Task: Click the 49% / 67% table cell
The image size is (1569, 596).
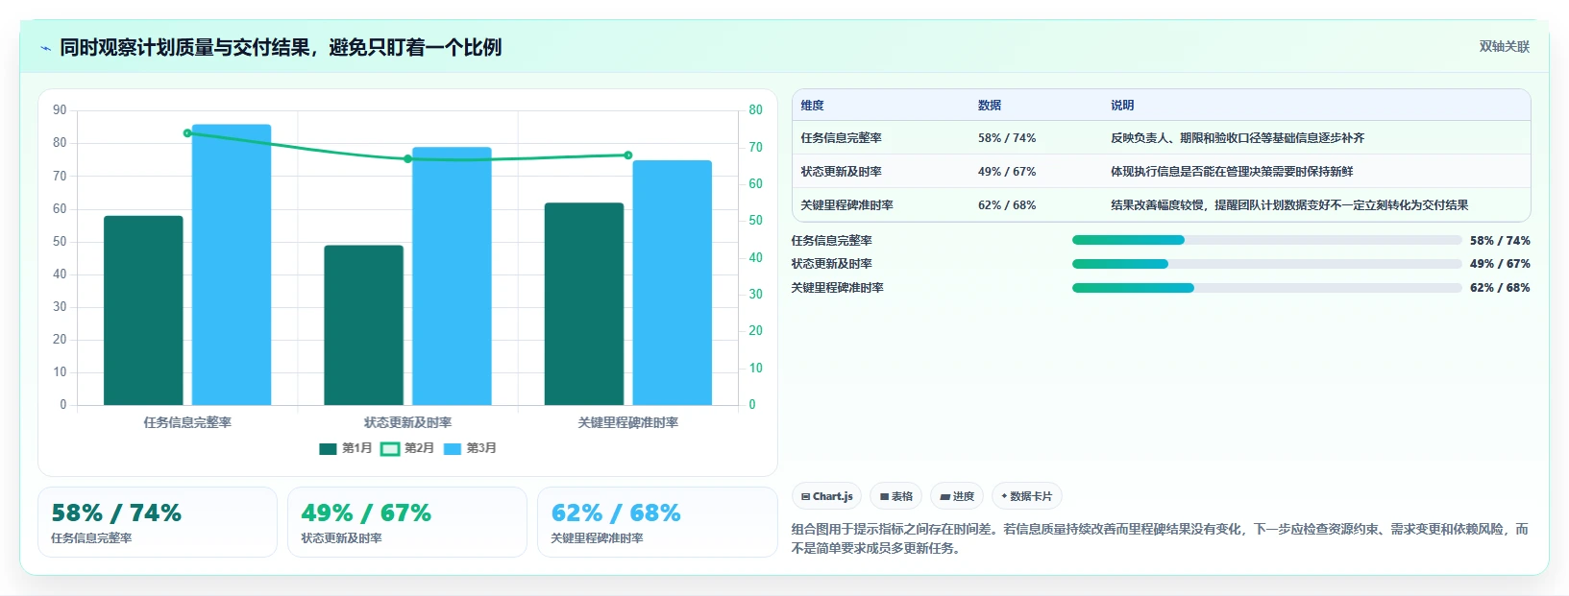Action: coord(1007,172)
